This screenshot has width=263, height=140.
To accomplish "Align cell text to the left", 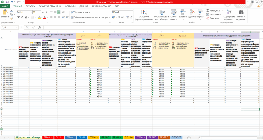I will 51,17.
